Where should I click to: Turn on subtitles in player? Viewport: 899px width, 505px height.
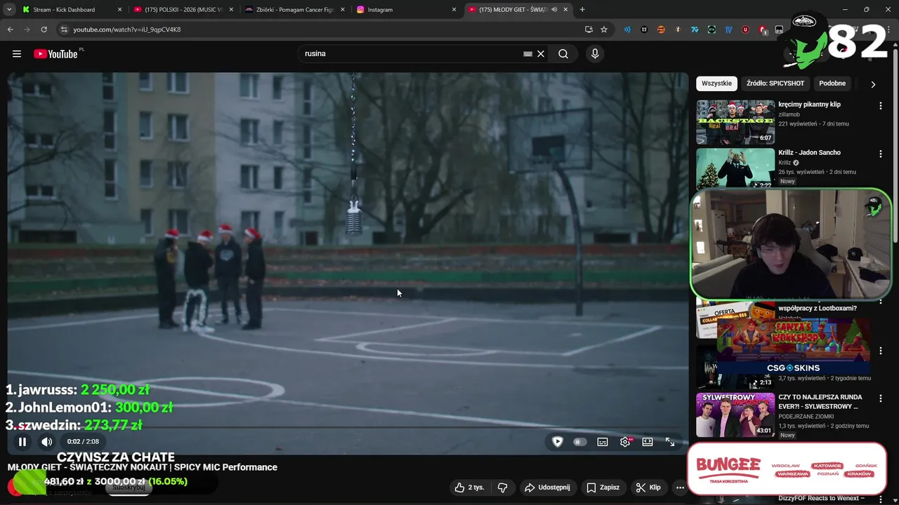coord(603,442)
